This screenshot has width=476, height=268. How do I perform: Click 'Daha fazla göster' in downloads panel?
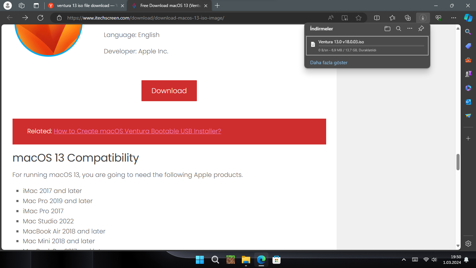329,62
